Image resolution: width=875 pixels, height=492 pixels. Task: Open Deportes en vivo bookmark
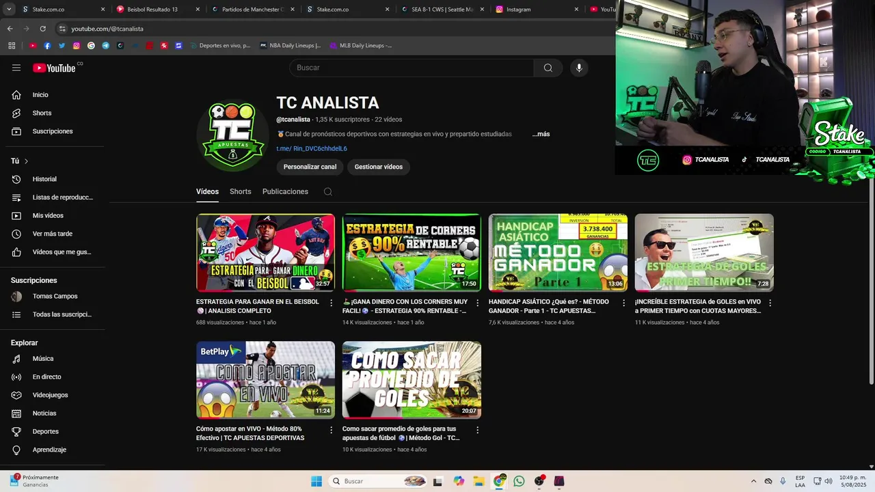point(220,46)
